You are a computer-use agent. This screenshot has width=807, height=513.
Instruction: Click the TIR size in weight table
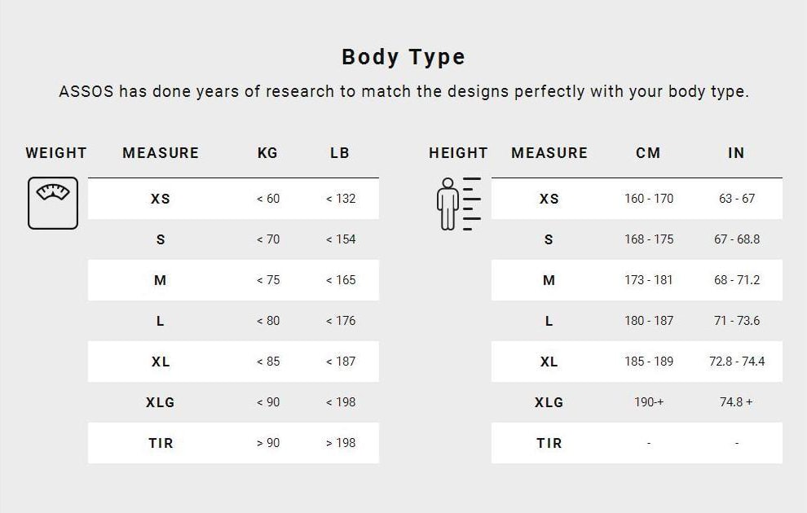[161, 443]
